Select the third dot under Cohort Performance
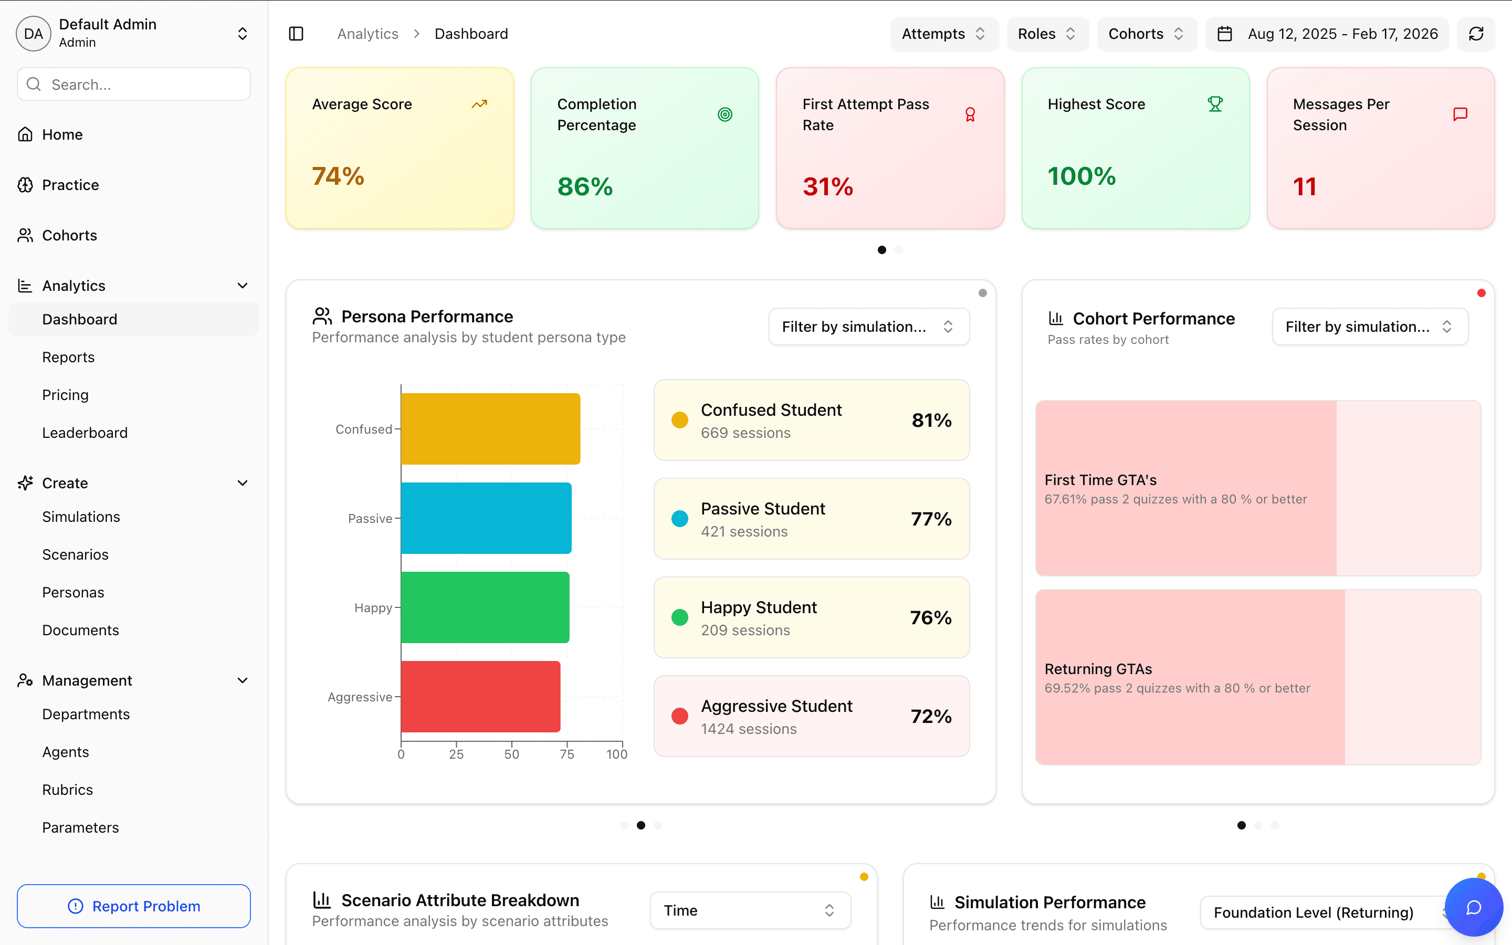The height and width of the screenshot is (945, 1512). (1276, 825)
